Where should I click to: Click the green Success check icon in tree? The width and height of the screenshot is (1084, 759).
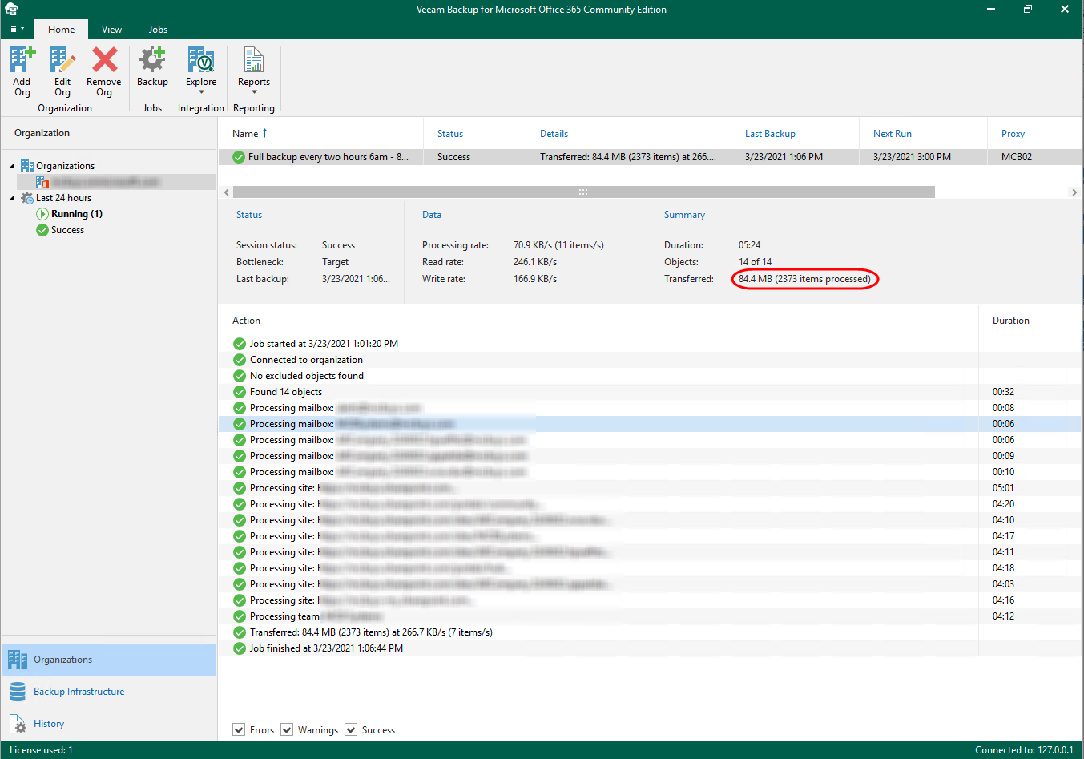pos(42,230)
